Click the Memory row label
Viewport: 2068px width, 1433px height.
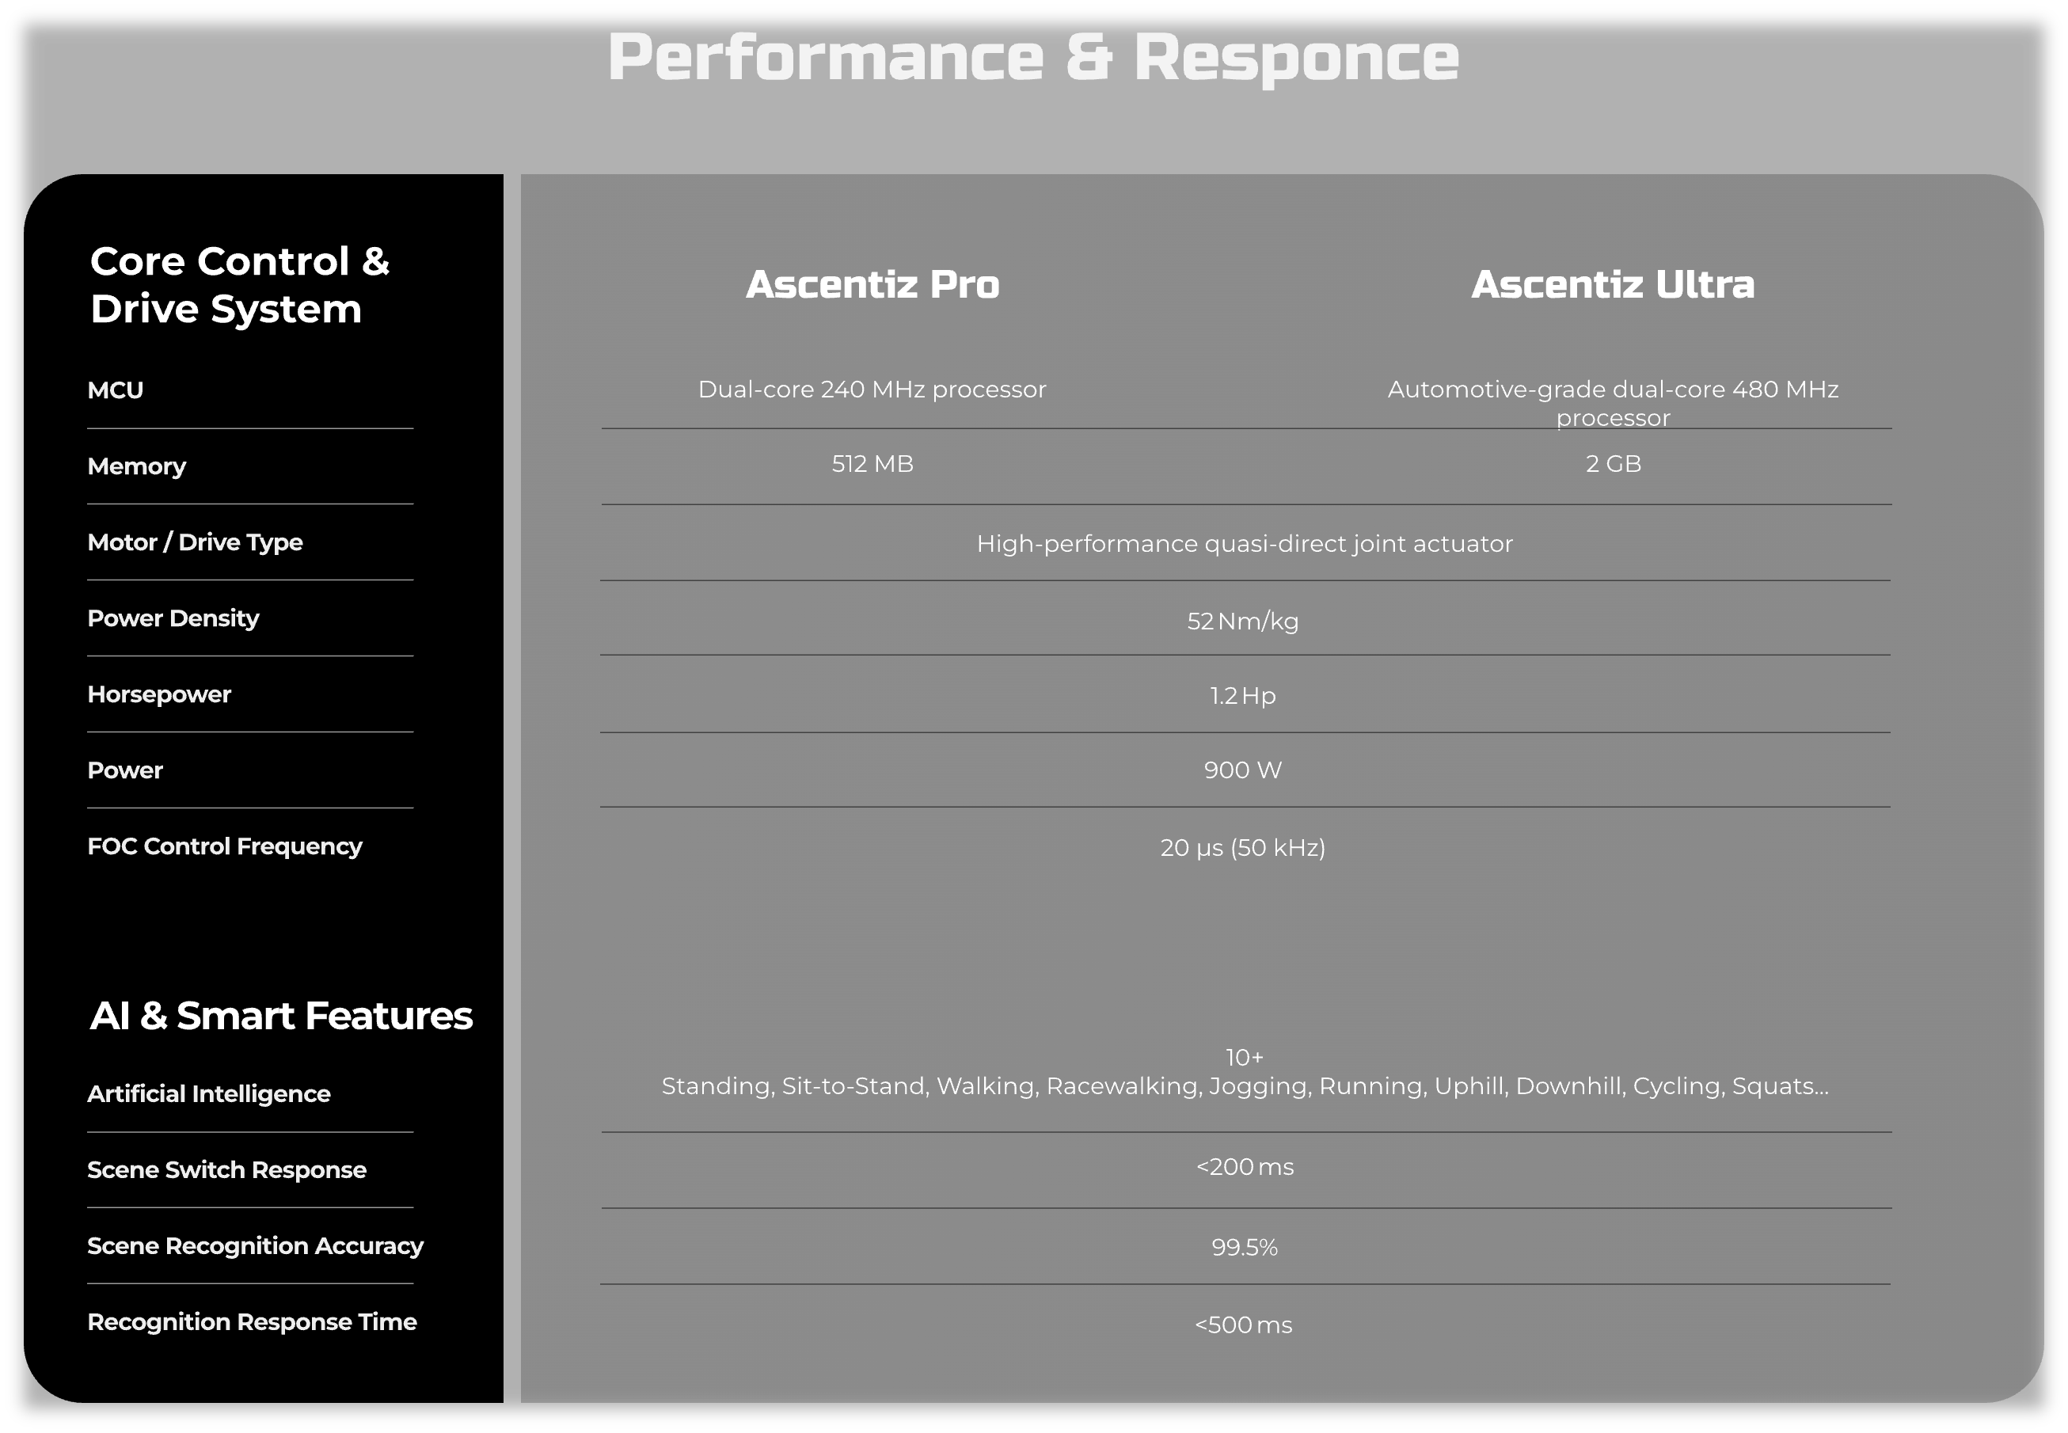pyautogui.click(x=136, y=466)
